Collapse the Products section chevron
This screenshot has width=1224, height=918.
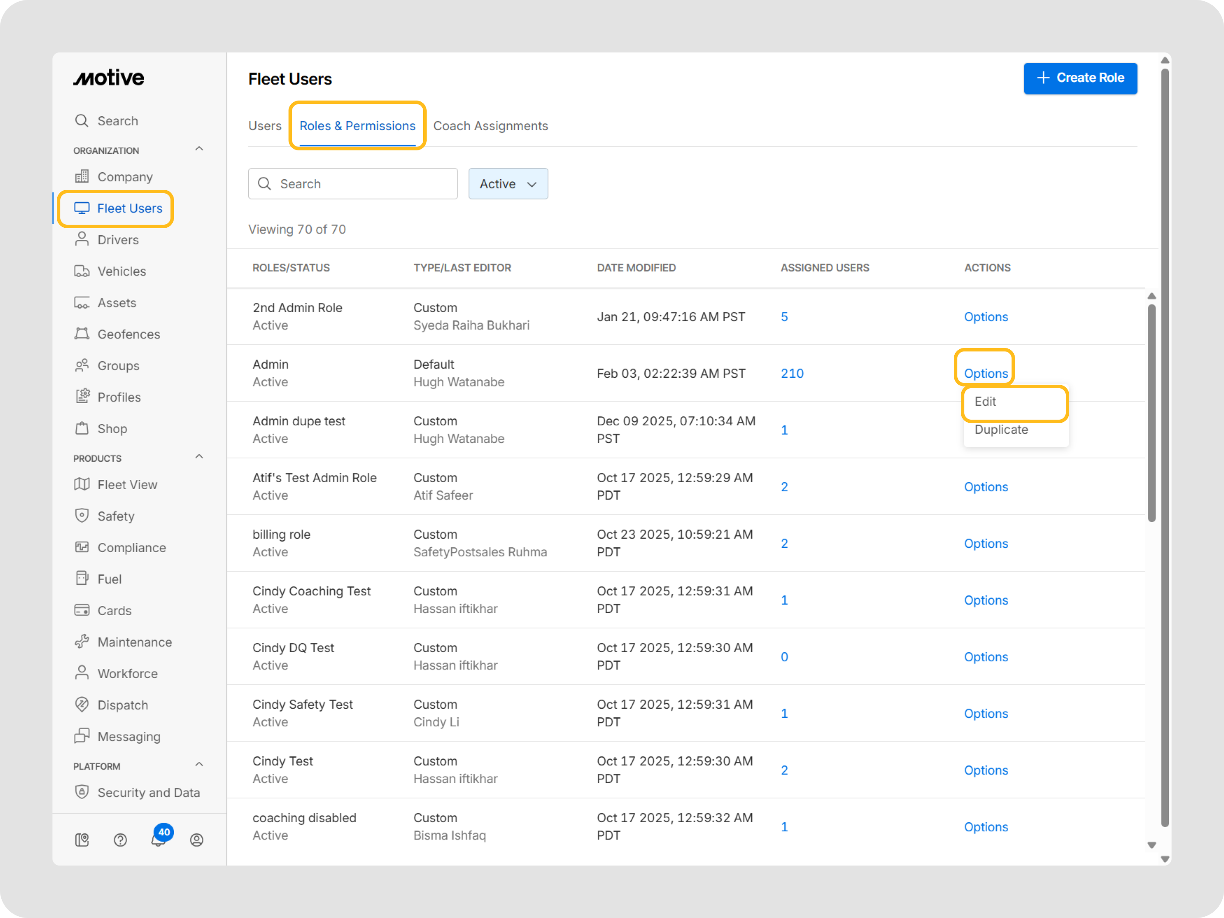199,456
